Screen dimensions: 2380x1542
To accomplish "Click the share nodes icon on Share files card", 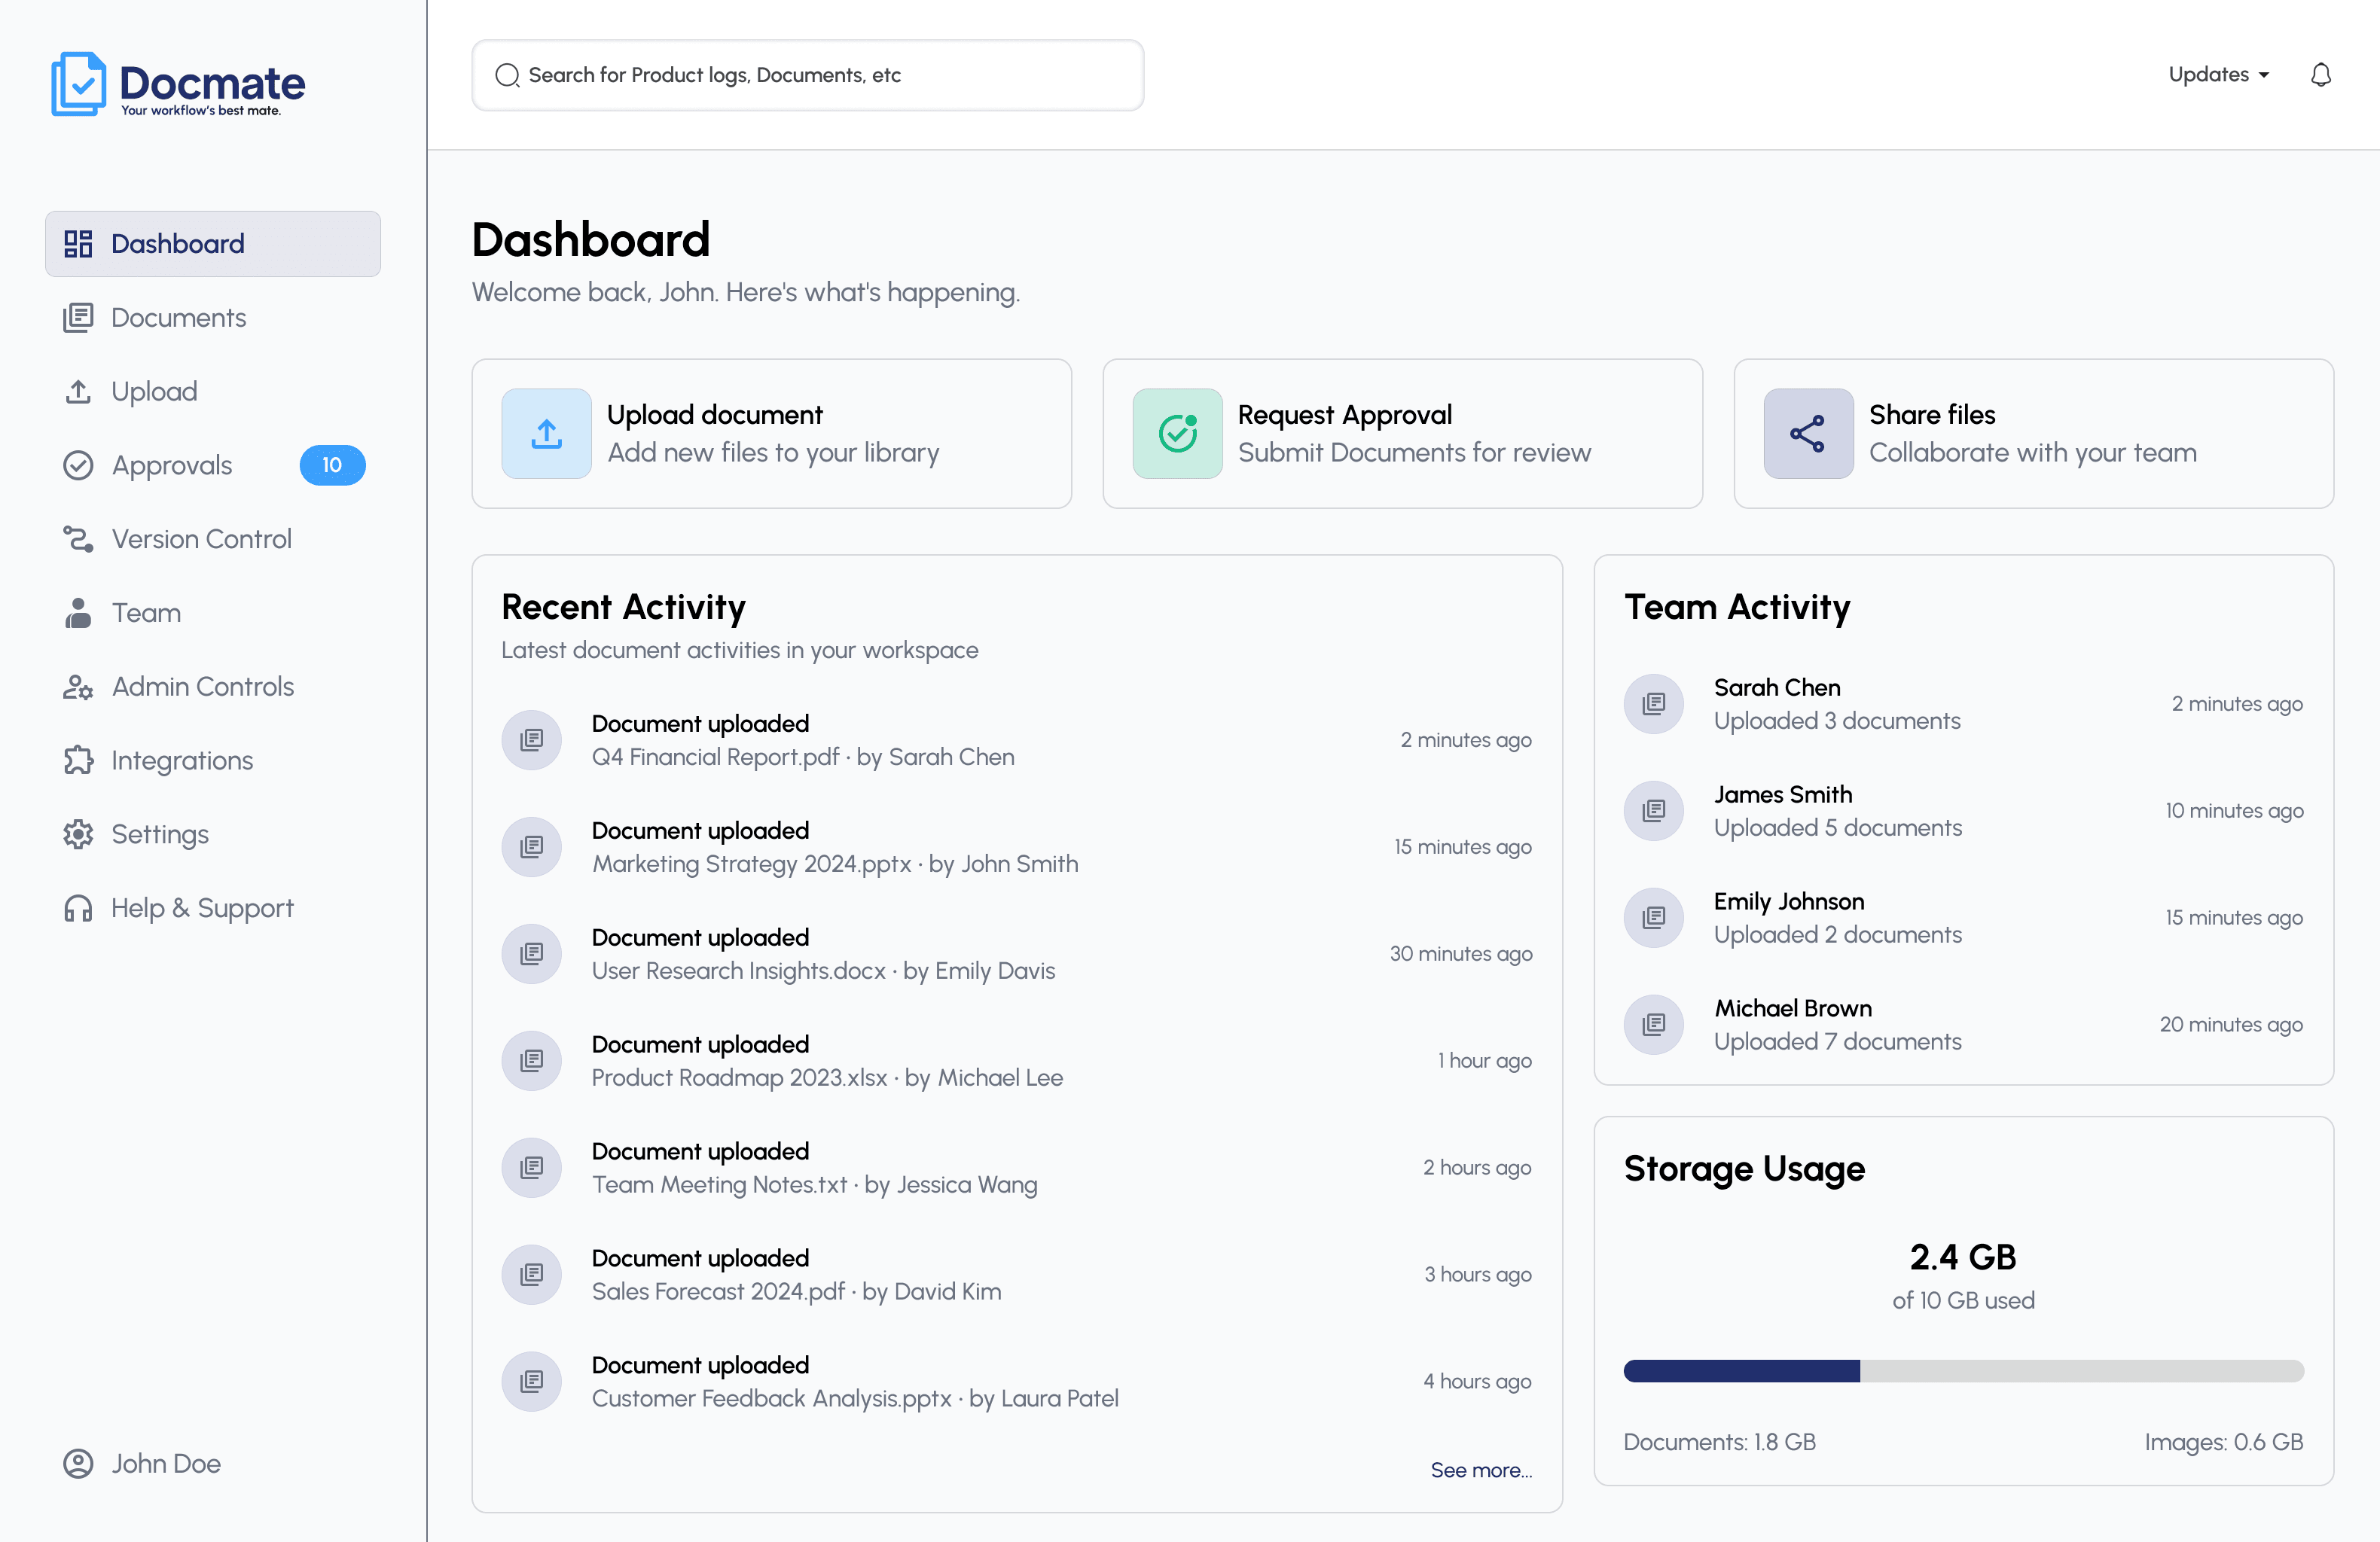I will pos(1808,434).
